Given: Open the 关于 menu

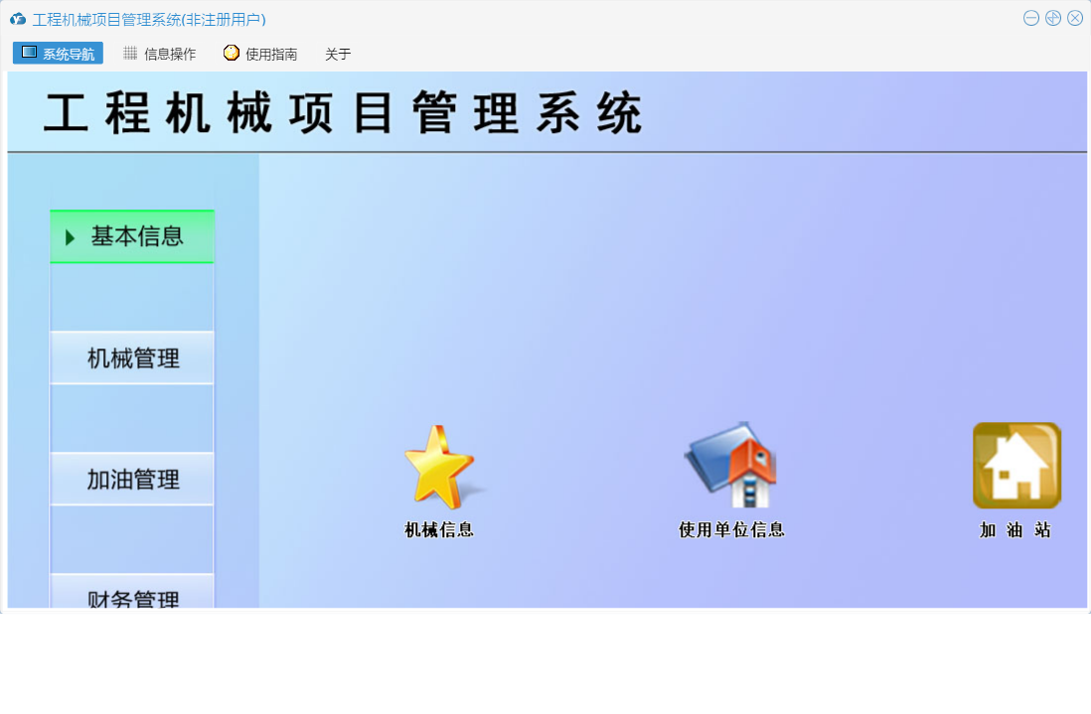Looking at the screenshot, I should [338, 55].
